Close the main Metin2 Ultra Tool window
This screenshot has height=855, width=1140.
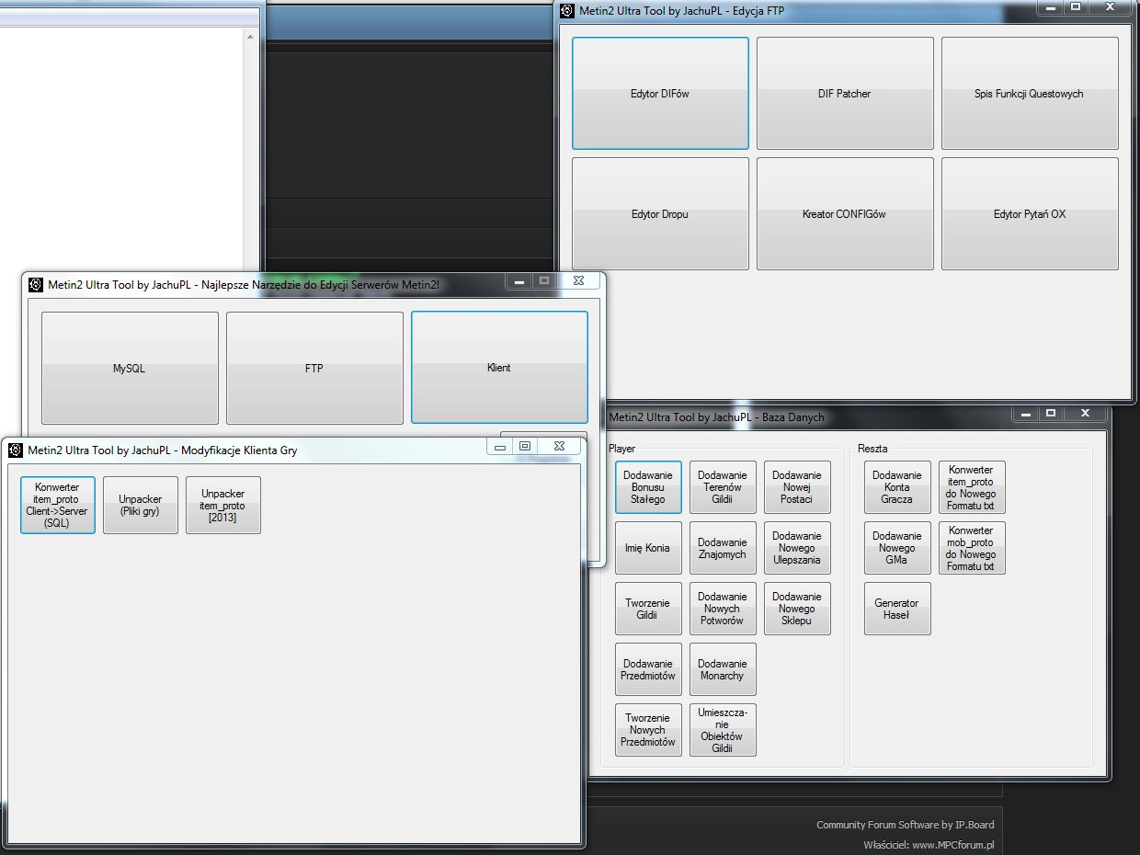coord(579,280)
